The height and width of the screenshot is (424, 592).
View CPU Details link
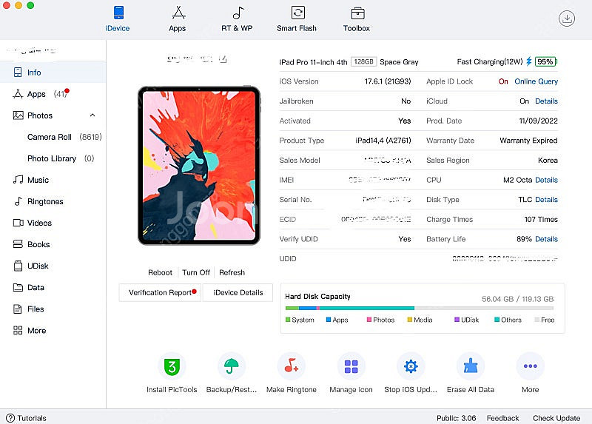[x=546, y=180]
